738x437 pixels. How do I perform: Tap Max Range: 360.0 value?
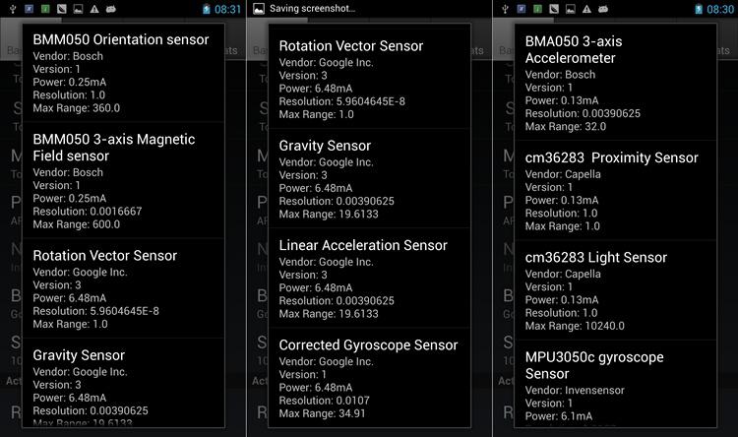(76, 108)
